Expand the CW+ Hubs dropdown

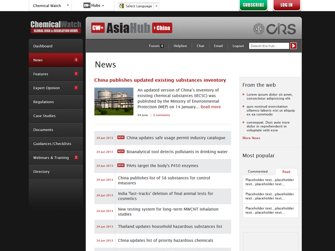pyautogui.click(x=93, y=6)
